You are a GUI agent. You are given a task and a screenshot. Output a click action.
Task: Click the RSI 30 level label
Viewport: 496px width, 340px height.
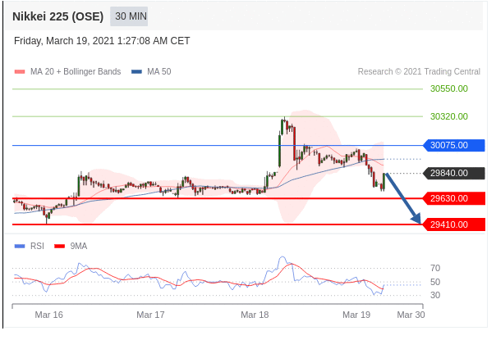click(x=435, y=295)
